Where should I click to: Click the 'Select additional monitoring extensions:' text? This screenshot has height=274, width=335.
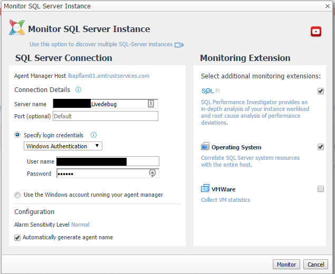pyautogui.click(x=261, y=76)
